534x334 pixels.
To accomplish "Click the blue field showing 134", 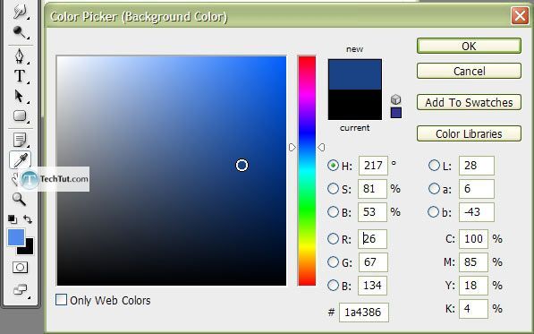I will click(372, 285).
